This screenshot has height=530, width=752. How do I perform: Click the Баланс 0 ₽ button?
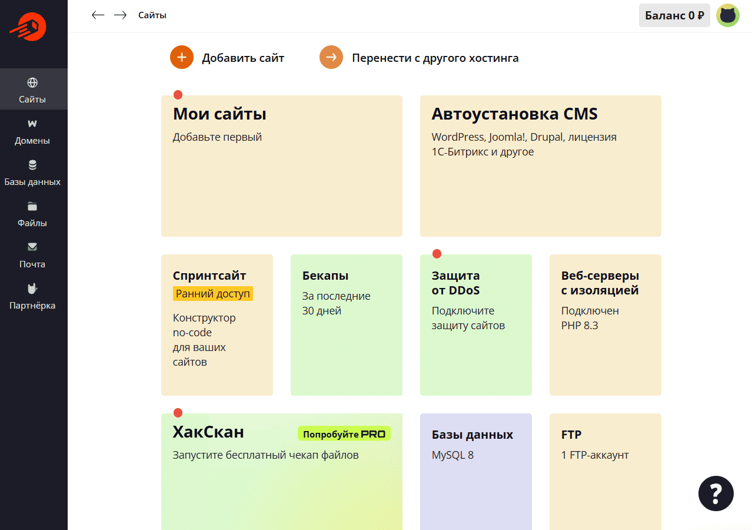[x=674, y=15]
